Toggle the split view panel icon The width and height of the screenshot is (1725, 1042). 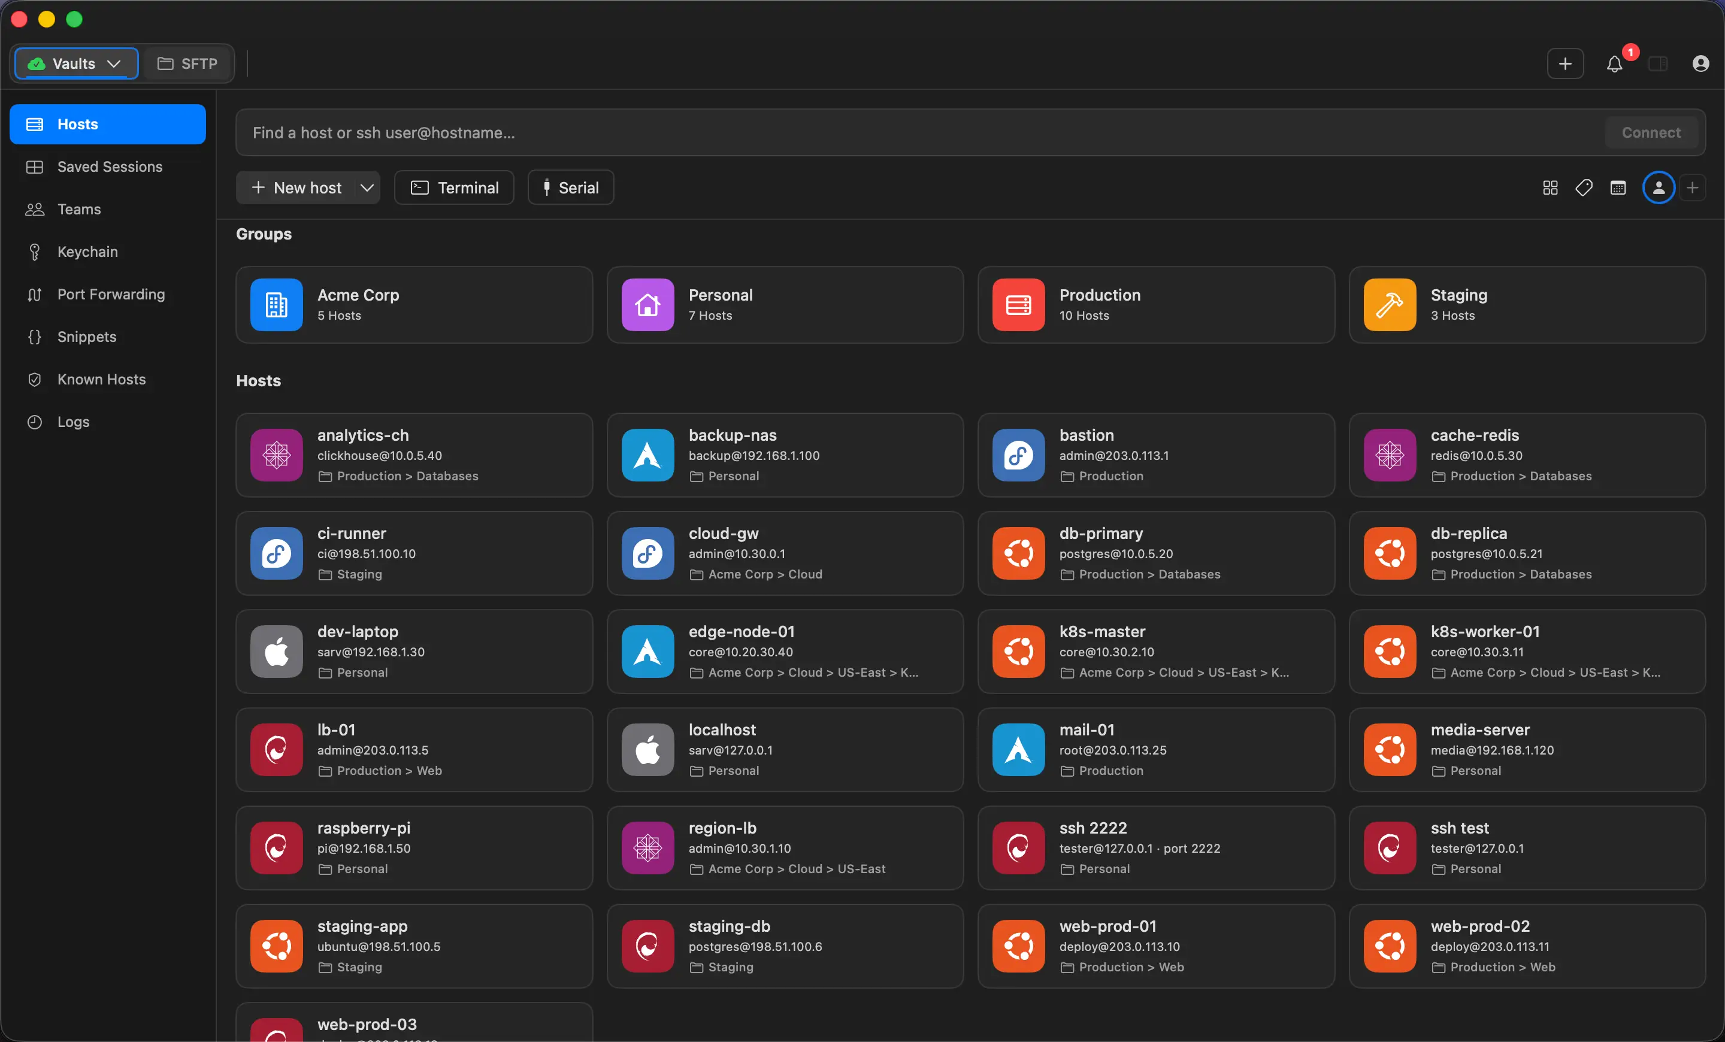pyautogui.click(x=1657, y=63)
